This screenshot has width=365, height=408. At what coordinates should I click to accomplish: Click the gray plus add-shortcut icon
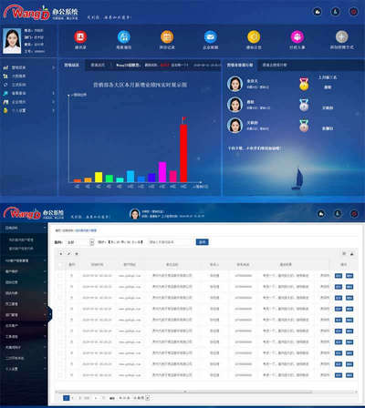[x=342, y=36]
